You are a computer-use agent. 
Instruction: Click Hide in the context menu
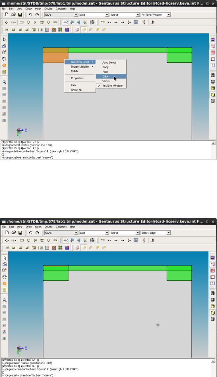pyautogui.click(x=80, y=85)
